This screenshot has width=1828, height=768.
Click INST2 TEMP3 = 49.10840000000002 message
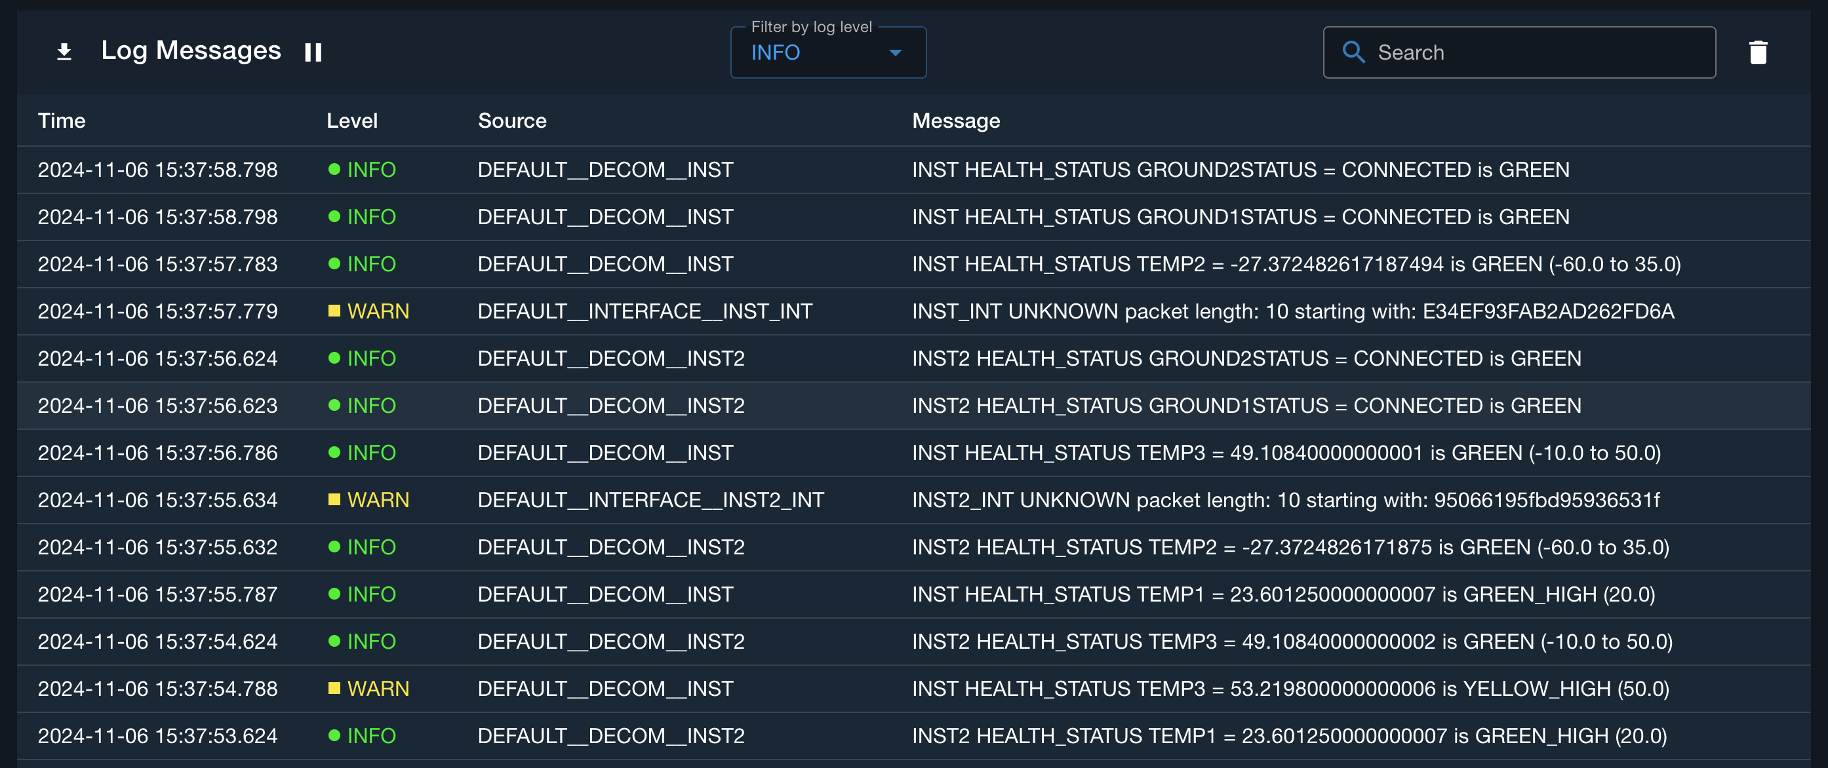click(1292, 641)
